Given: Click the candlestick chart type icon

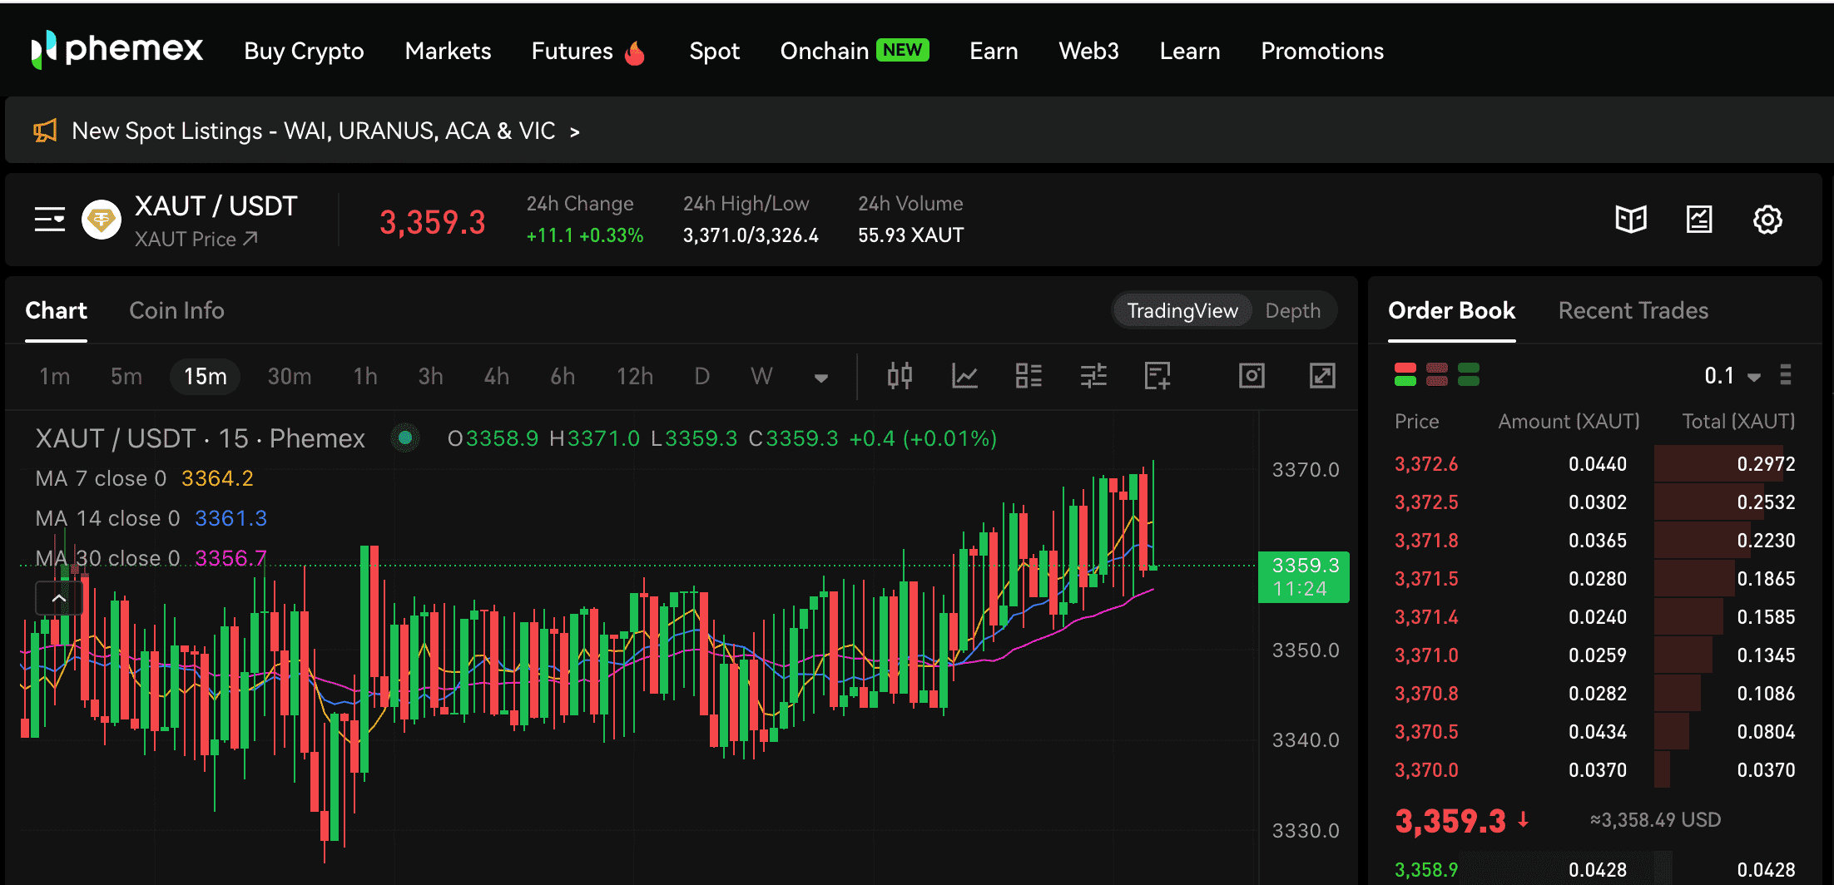Looking at the screenshot, I should tap(900, 376).
